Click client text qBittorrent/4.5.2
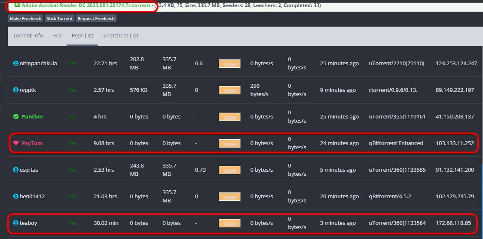This screenshot has width=483, height=239. (390, 196)
